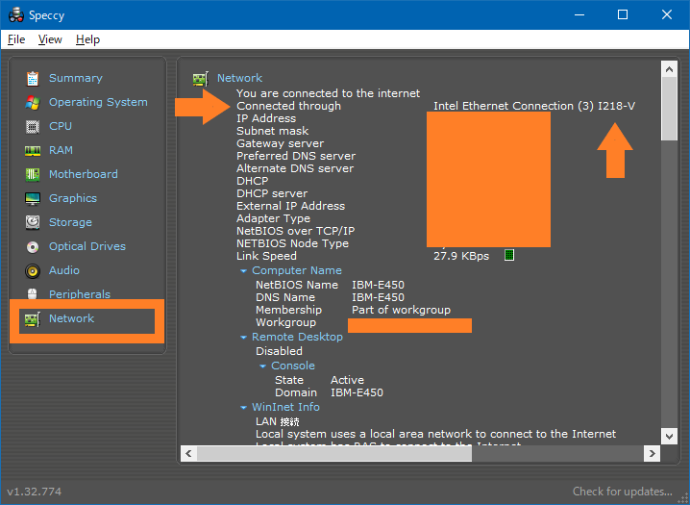
Task: Open the View menu
Action: (x=50, y=39)
